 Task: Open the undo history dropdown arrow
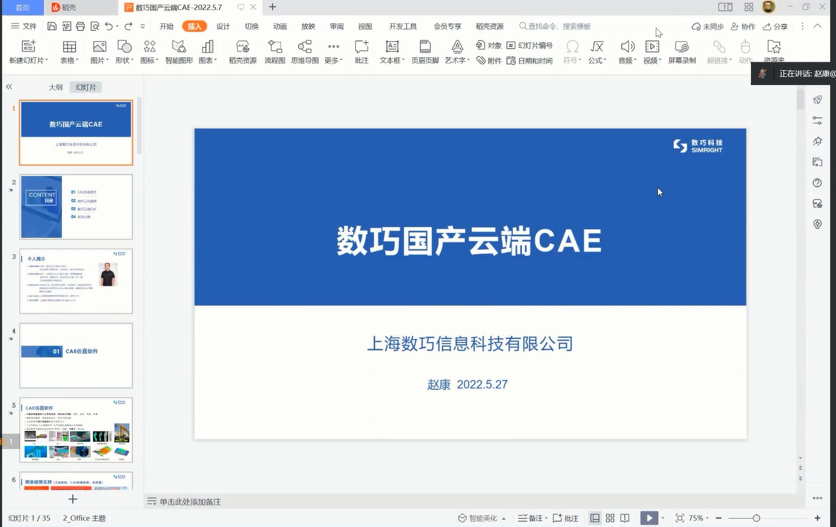point(117,27)
